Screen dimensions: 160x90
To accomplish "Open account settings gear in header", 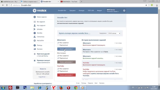I will click(x=124, y=10).
